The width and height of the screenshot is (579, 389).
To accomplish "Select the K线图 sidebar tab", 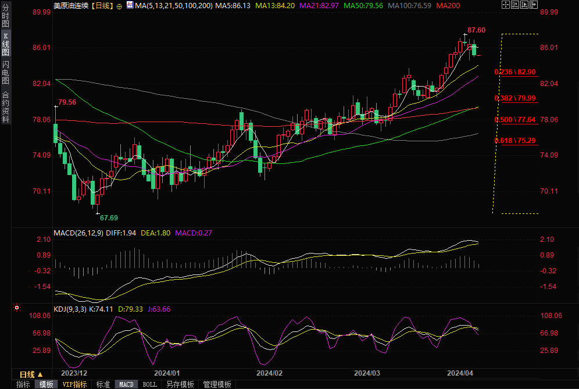I will click(6, 44).
